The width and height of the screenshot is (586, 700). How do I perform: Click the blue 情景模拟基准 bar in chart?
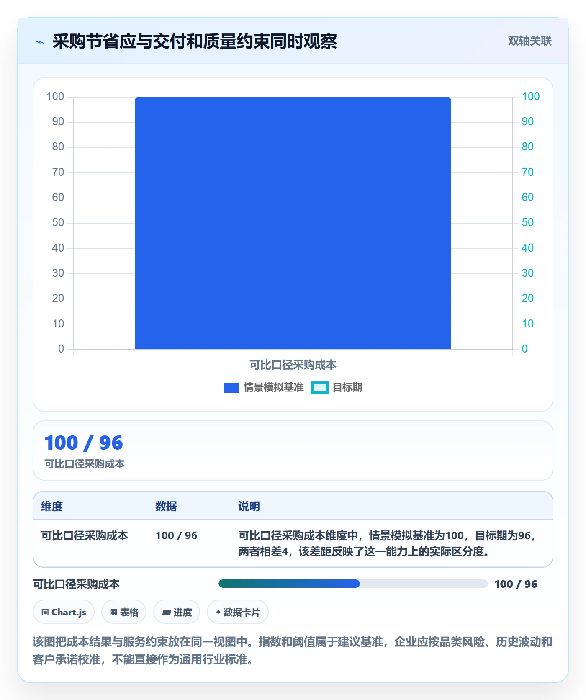pos(293,223)
